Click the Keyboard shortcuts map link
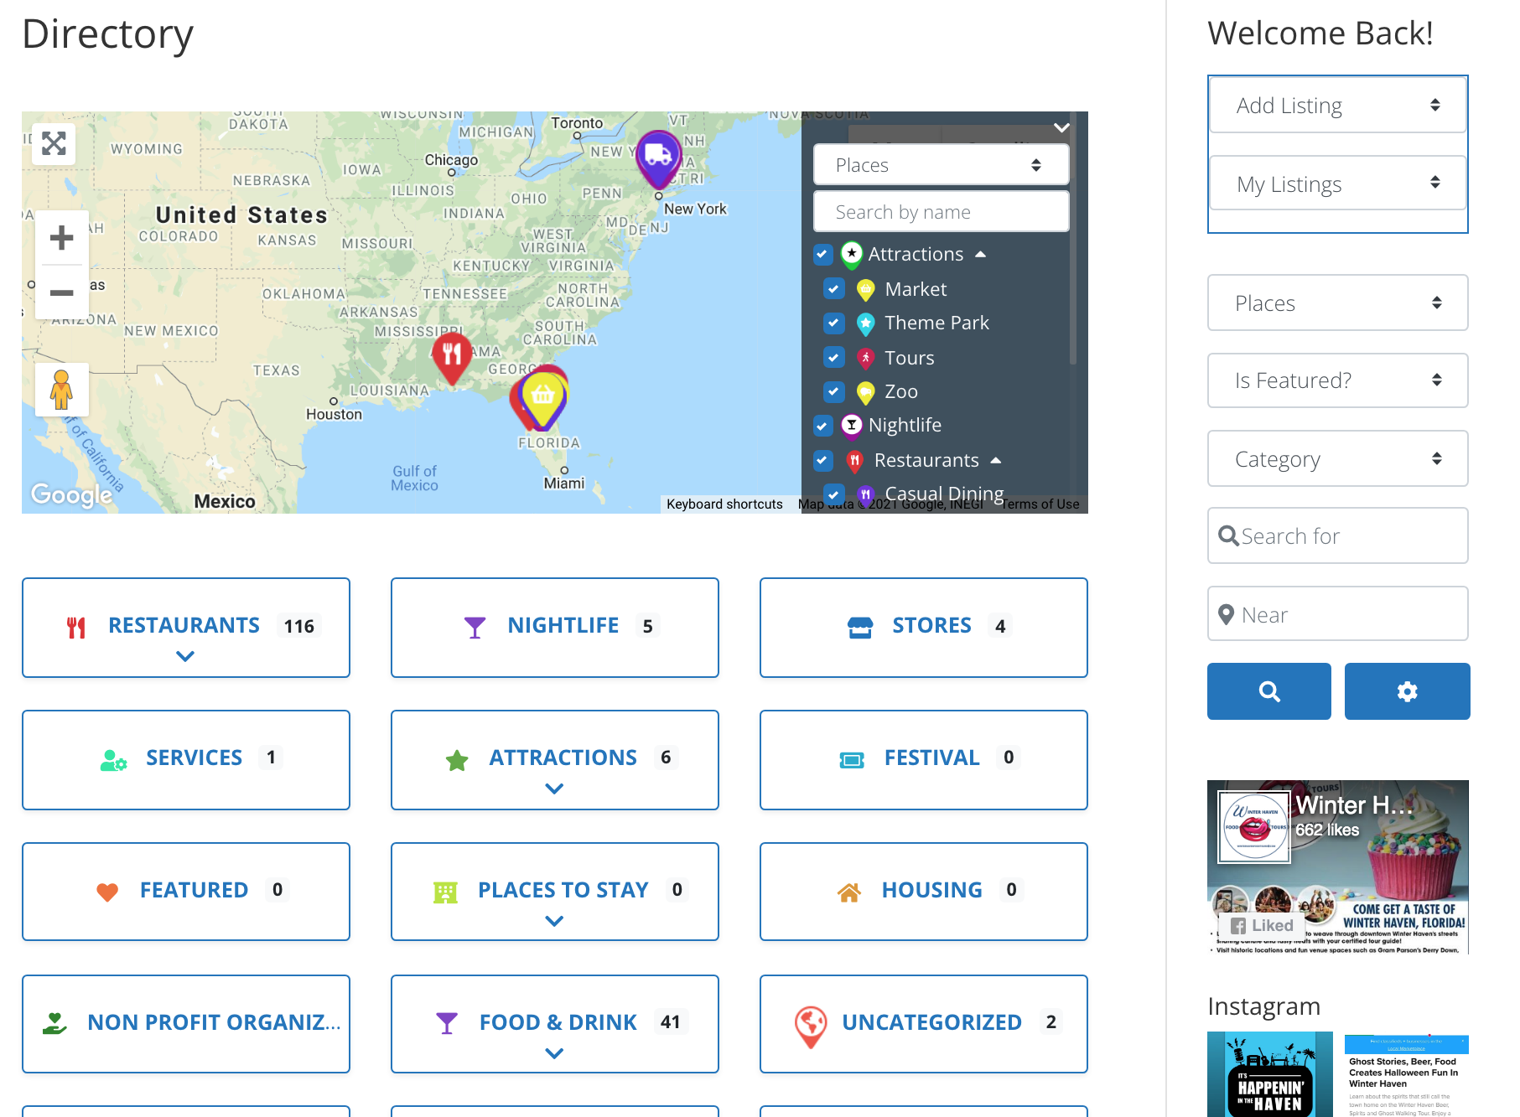The image size is (1520, 1117). tap(724, 504)
